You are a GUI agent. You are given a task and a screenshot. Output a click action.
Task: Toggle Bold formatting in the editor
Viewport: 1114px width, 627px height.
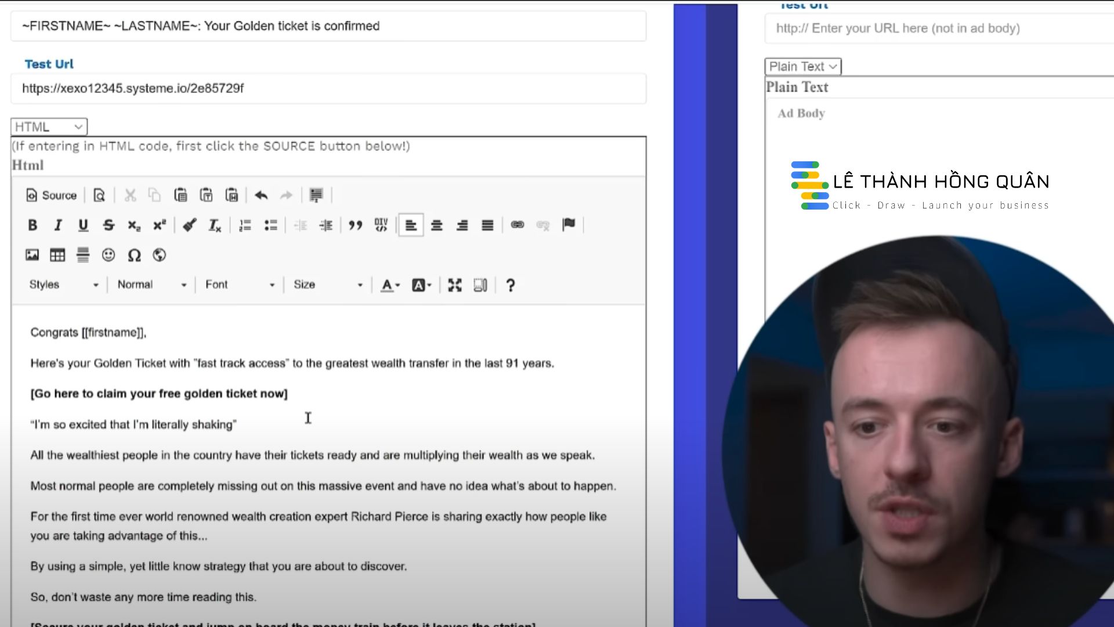tap(32, 225)
